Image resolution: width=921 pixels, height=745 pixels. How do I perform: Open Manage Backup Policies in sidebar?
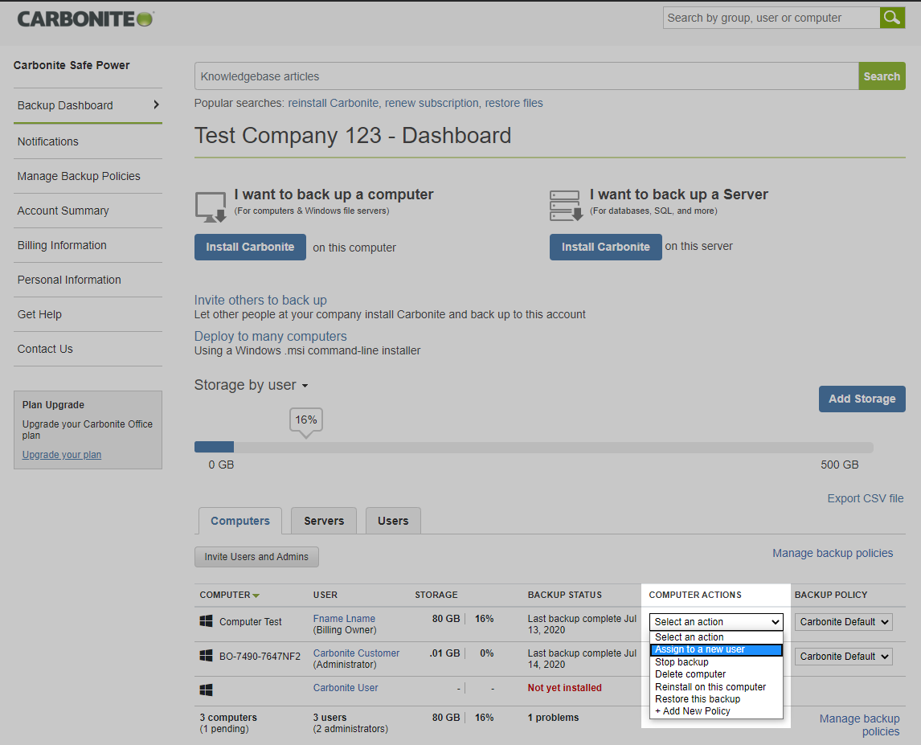[79, 176]
